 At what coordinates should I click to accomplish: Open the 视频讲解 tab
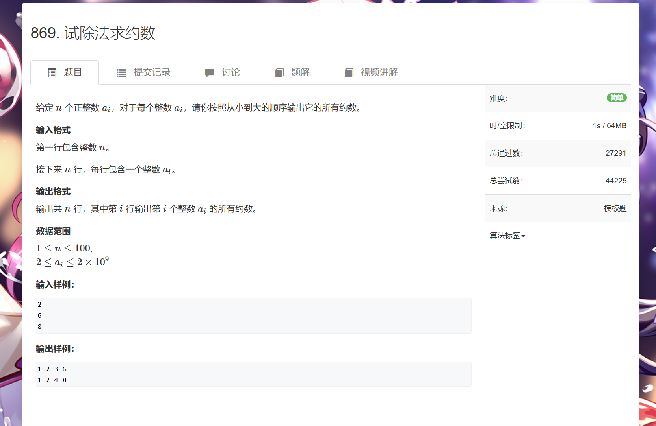click(x=379, y=72)
